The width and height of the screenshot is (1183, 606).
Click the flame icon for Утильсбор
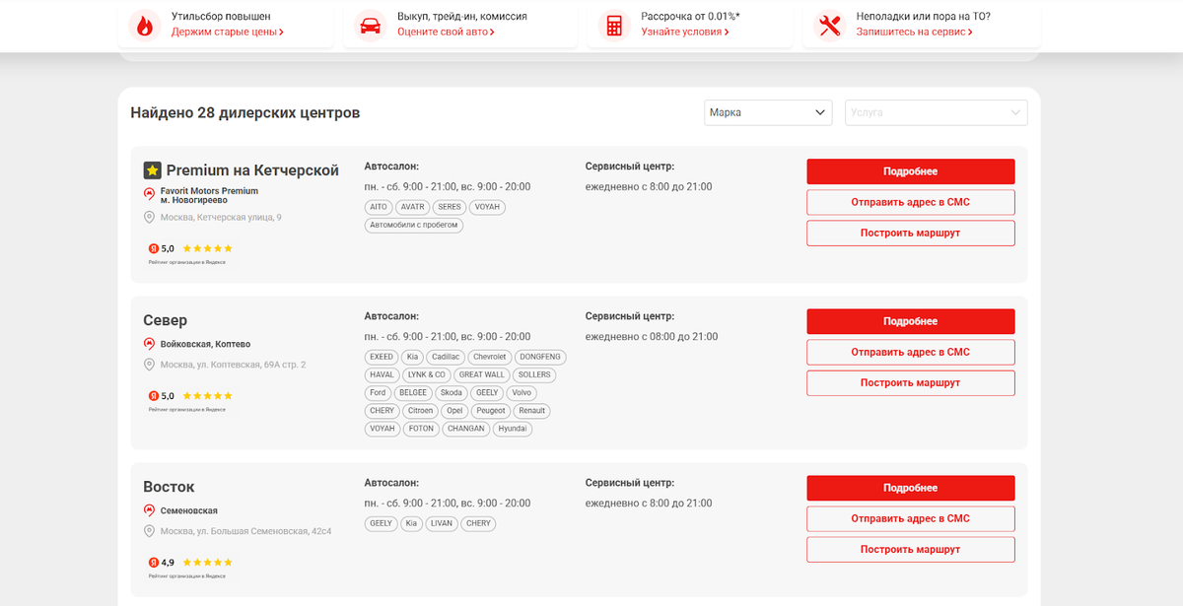(145, 26)
